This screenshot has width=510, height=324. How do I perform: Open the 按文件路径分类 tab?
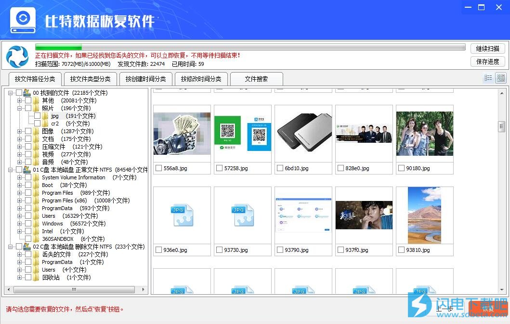point(35,79)
